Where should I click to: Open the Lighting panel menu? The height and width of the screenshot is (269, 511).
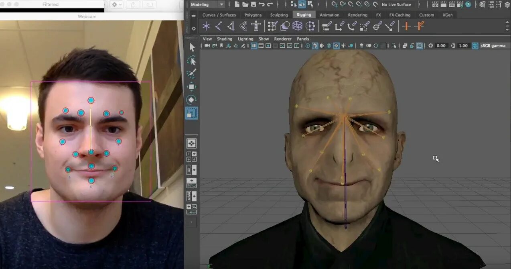(x=245, y=39)
